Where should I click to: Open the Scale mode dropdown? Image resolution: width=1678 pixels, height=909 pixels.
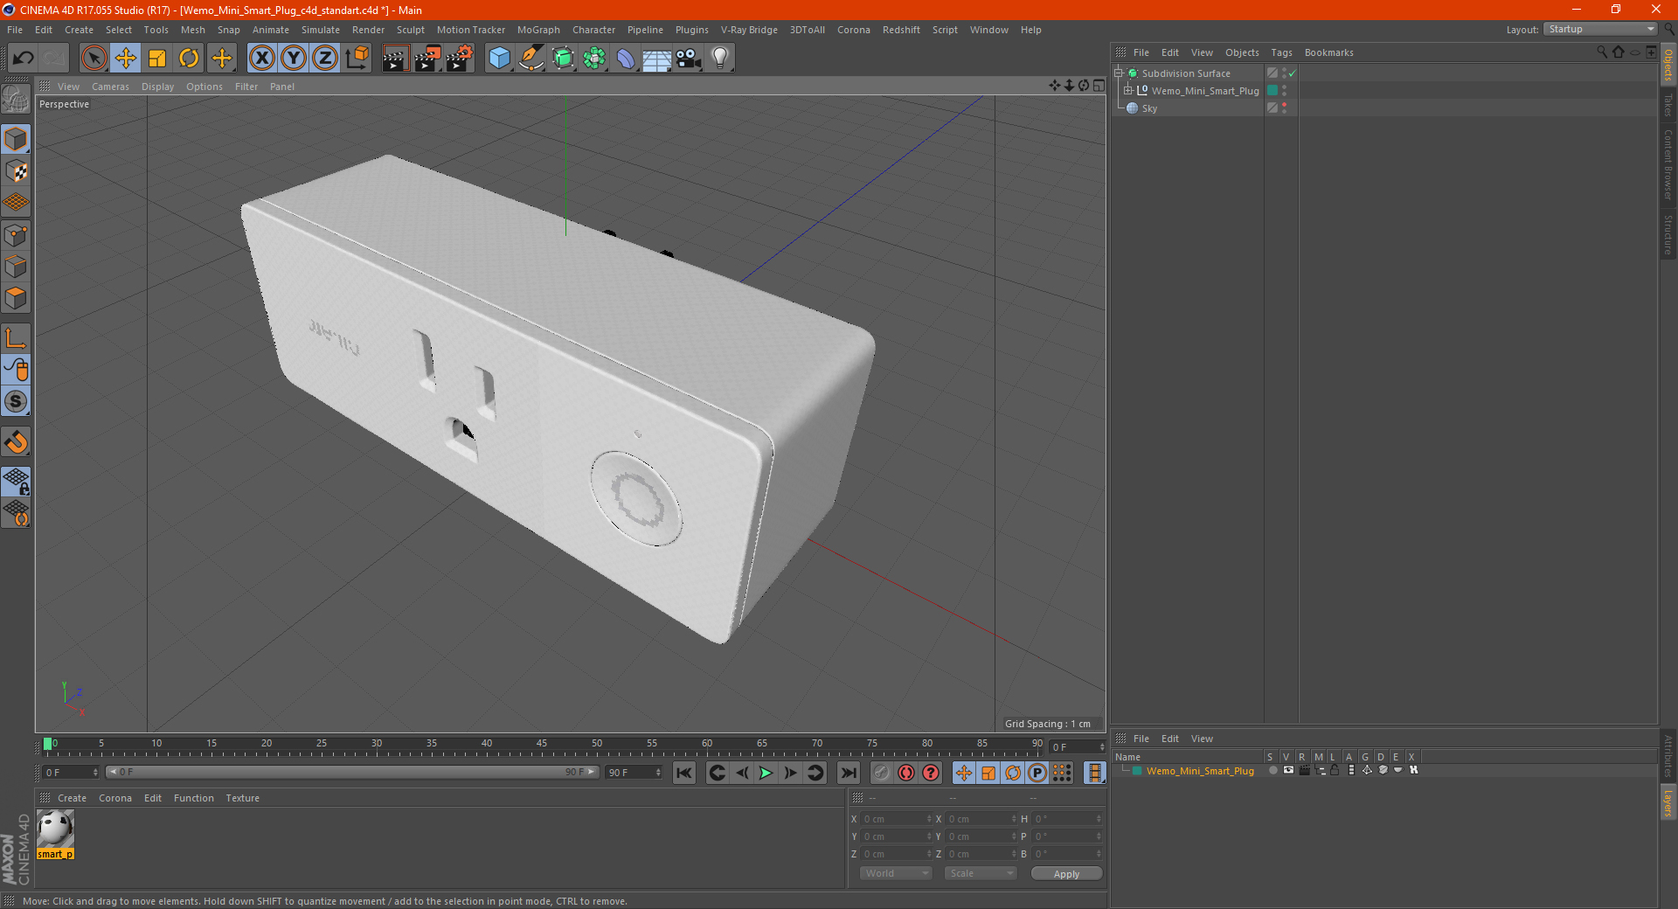[981, 874]
